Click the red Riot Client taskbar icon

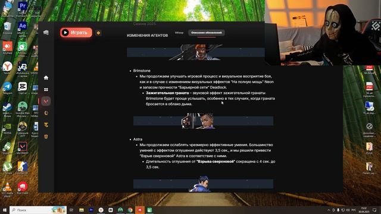[140, 210]
